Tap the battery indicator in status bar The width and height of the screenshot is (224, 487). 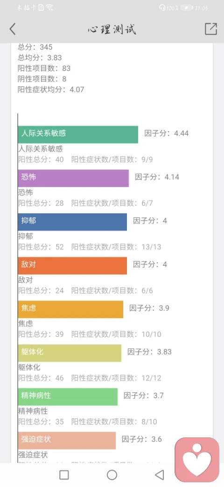click(187, 8)
